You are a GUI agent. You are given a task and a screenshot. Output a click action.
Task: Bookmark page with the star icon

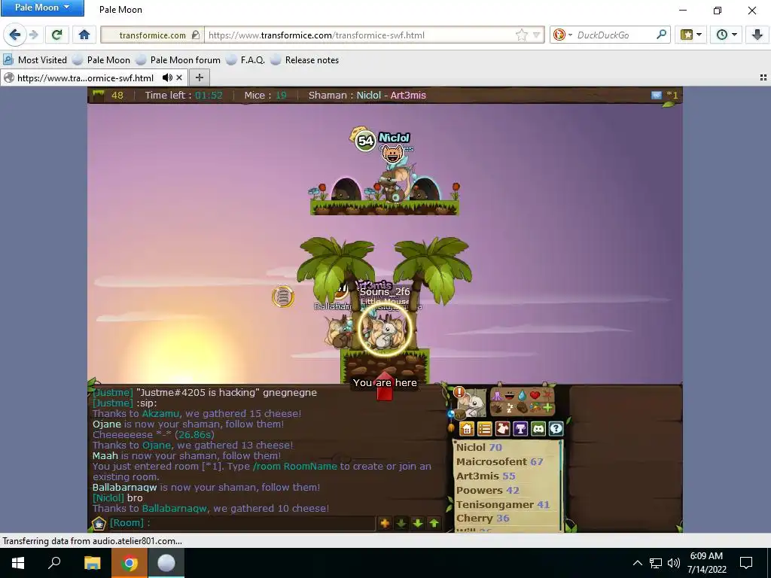coord(521,35)
